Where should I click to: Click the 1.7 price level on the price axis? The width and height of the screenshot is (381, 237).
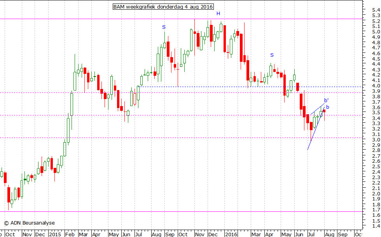point(376,210)
